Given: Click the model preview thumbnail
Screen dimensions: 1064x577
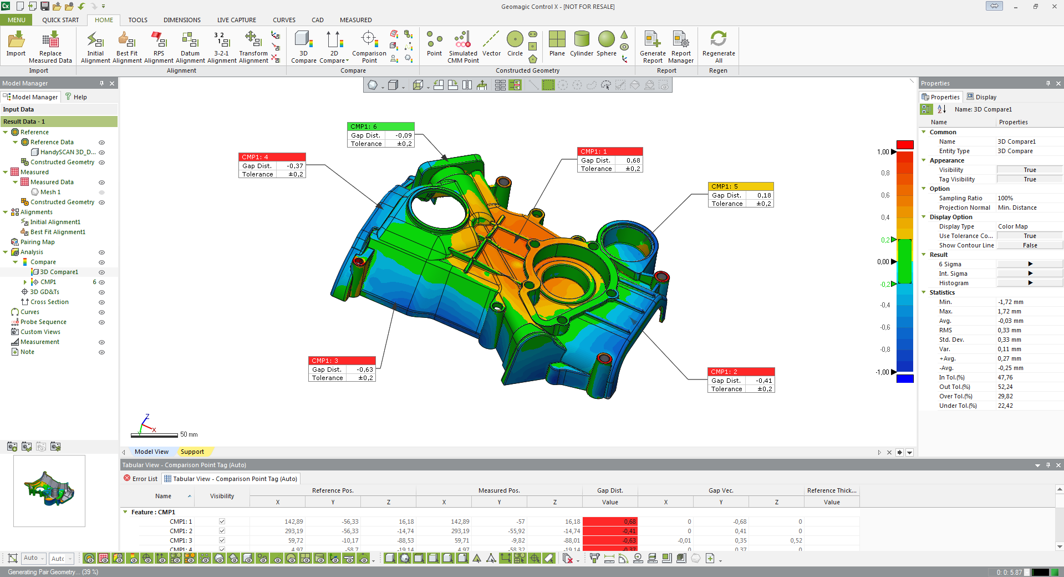Looking at the screenshot, I should pyautogui.click(x=49, y=490).
